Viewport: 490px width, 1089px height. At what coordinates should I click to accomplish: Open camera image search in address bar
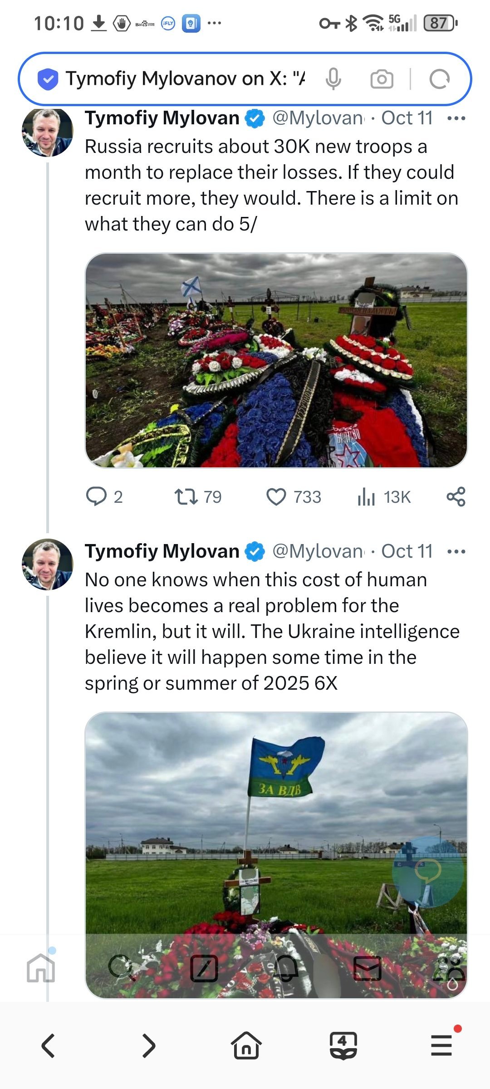(382, 79)
